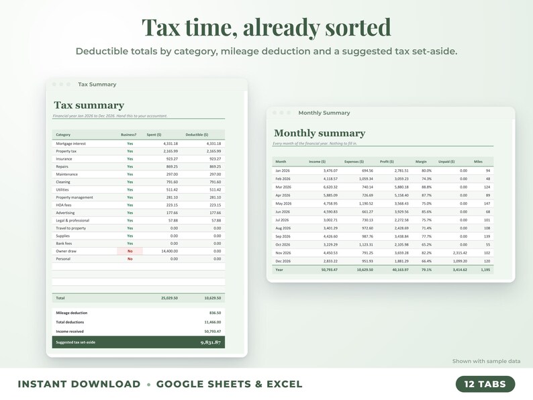
Task: Click the "Bank fees" category cell
Action: [x=64, y=244]
